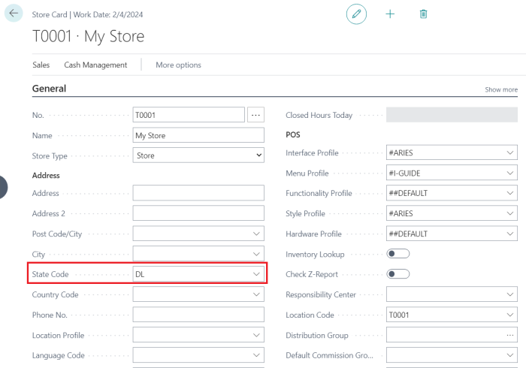Image resolution: width=526 pixels, height=368 pixels.
Task: Click the plus icon to create new
Action: tap(390, 14)
